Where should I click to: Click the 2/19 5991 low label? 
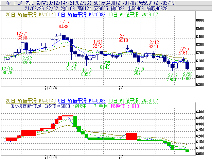point(172,77)
